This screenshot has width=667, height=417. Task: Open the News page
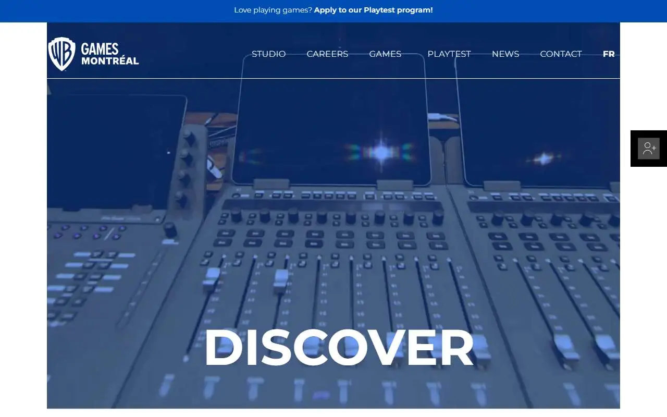pyautogui.click(x=505, y=54)
